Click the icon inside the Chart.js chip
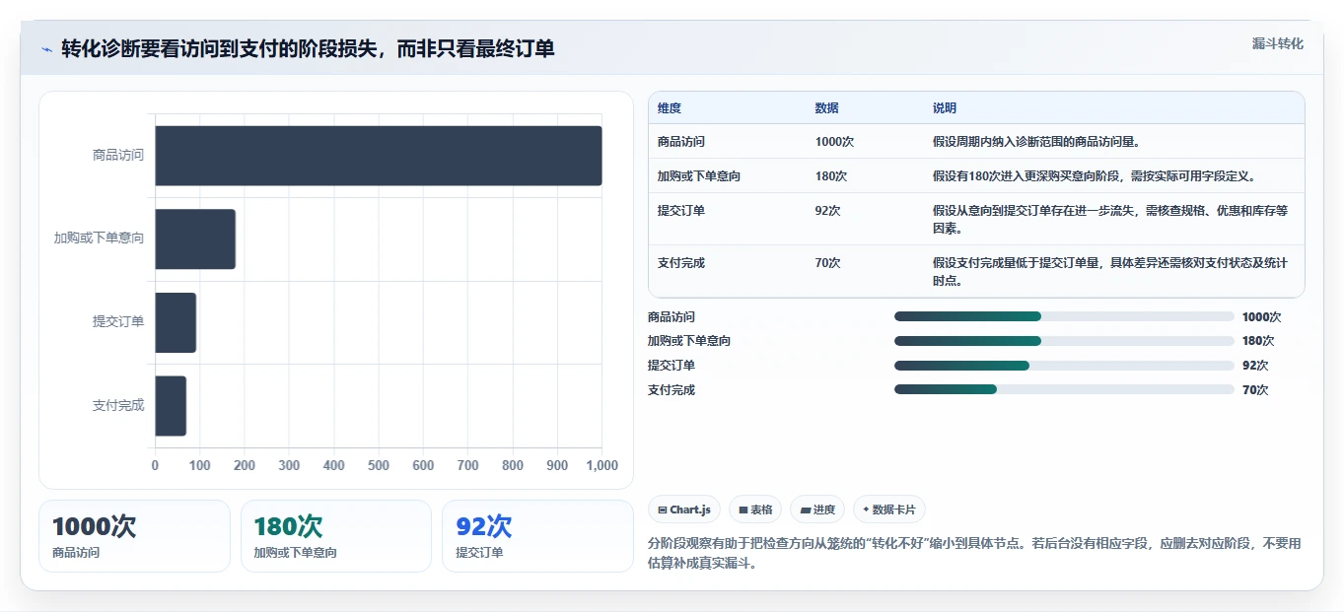The image size is (1344, 612). 663,510
